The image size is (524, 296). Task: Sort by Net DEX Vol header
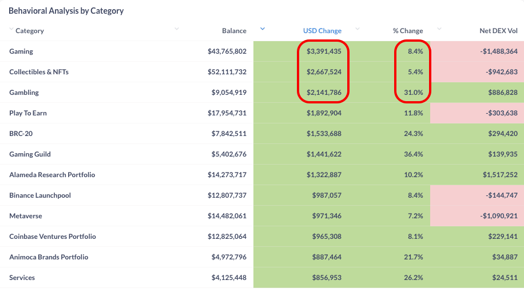tap(498, 31)
